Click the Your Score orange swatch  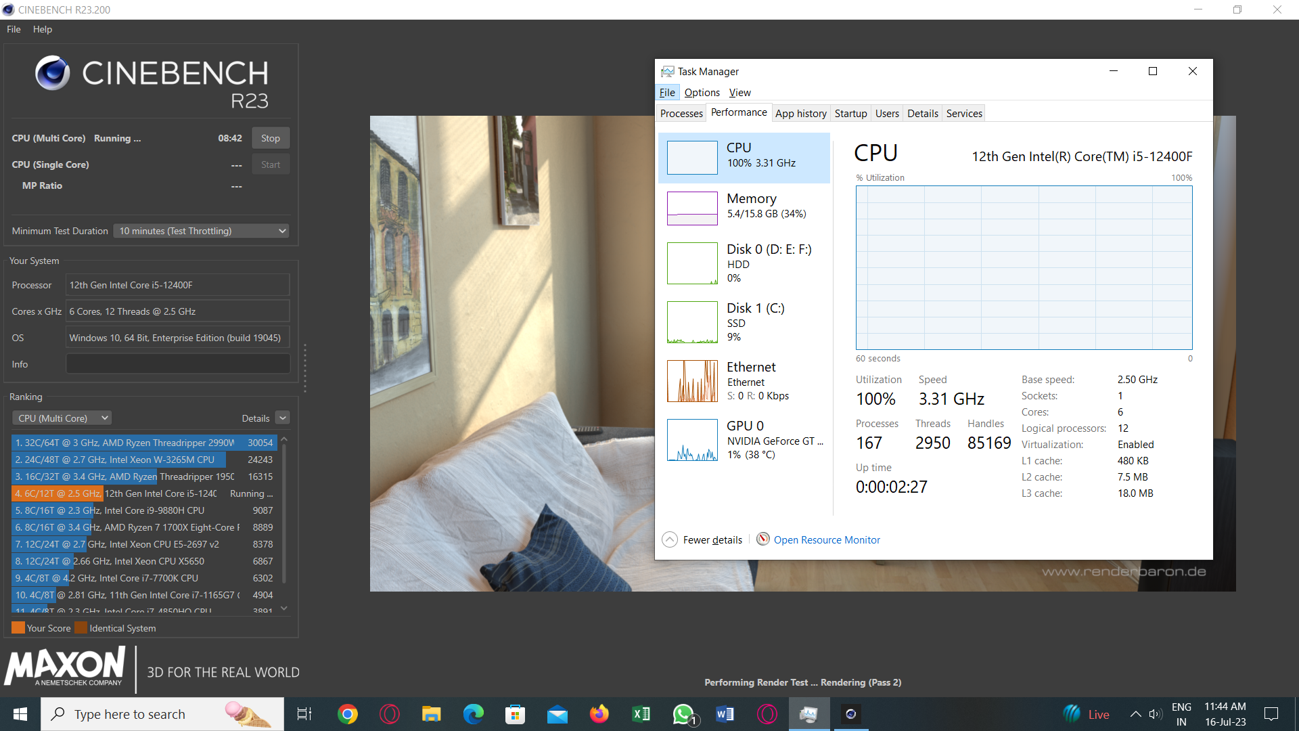click(x=18, y=627)
